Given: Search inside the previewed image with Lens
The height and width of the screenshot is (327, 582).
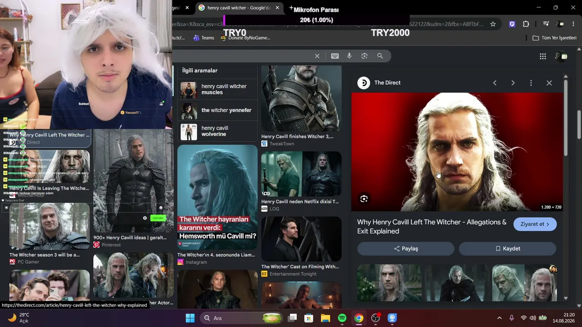Looking at the screenshot, I should (364, 198).
